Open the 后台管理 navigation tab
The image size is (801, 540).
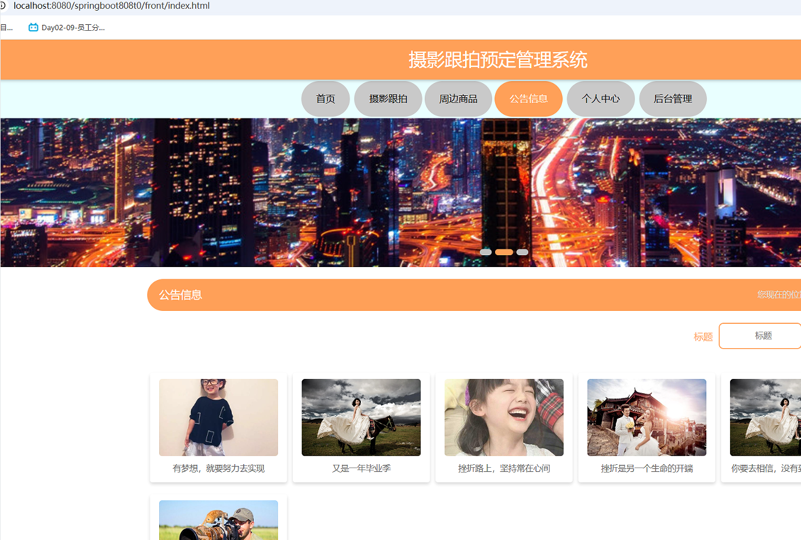click(673, 99)
